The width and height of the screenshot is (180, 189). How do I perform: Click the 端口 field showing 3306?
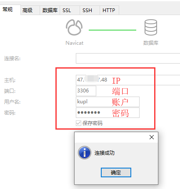pyautogui.click(x=86, y=91)
